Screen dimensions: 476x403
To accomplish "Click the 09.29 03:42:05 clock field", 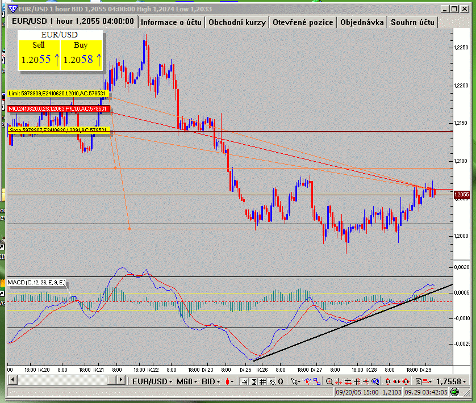I will point(426,392).
